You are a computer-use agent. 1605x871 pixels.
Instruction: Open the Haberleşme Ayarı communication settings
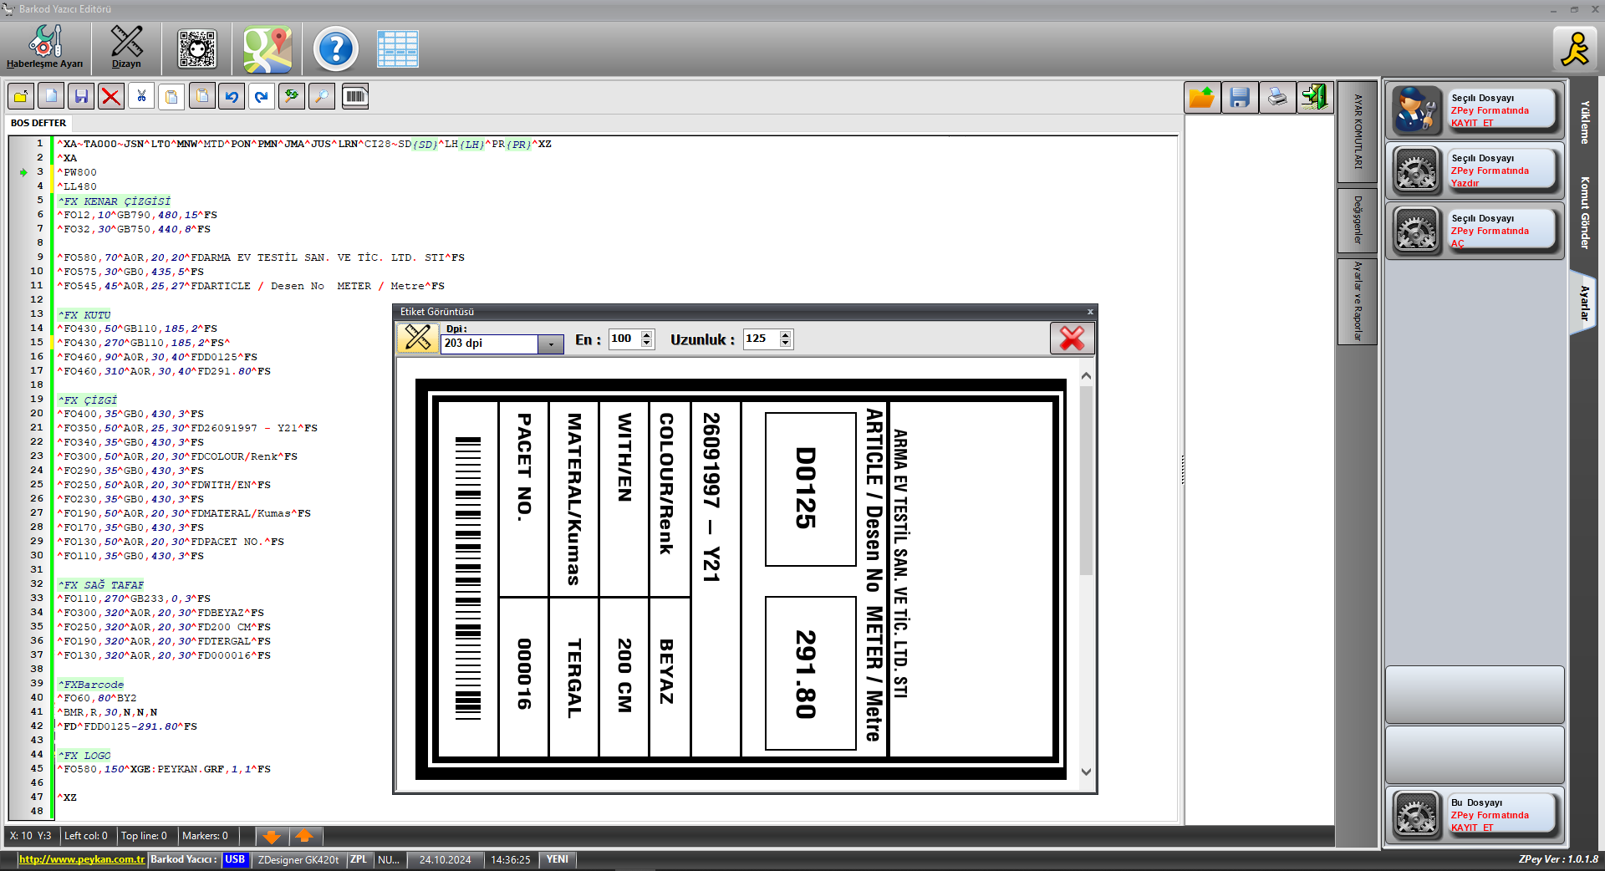pos(44,47)
